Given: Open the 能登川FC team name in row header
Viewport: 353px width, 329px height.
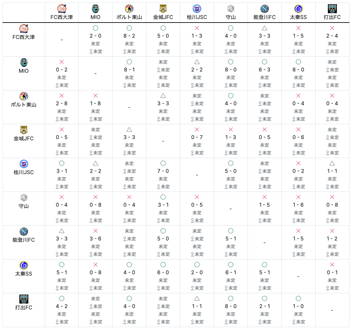Looking at the screenshot, I should point(24,240).
